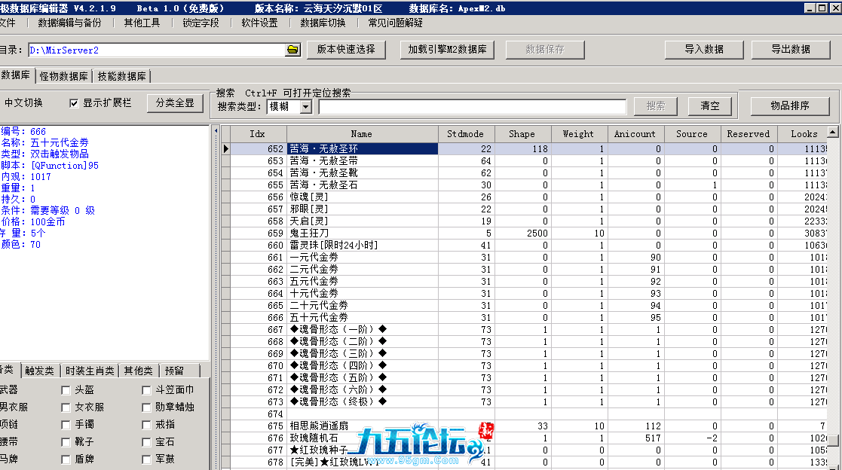
Task: Click the splitter collapse arrow left of grid
Action: 216,132
